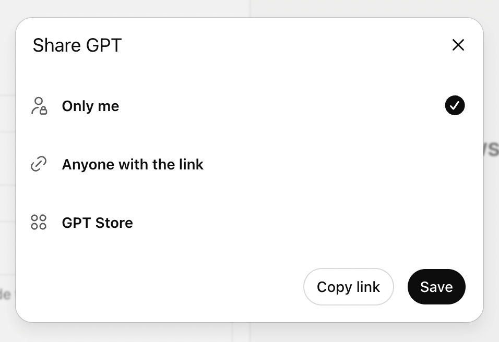
Task: Close the Share GPT dialog with X
Action: 458,45
